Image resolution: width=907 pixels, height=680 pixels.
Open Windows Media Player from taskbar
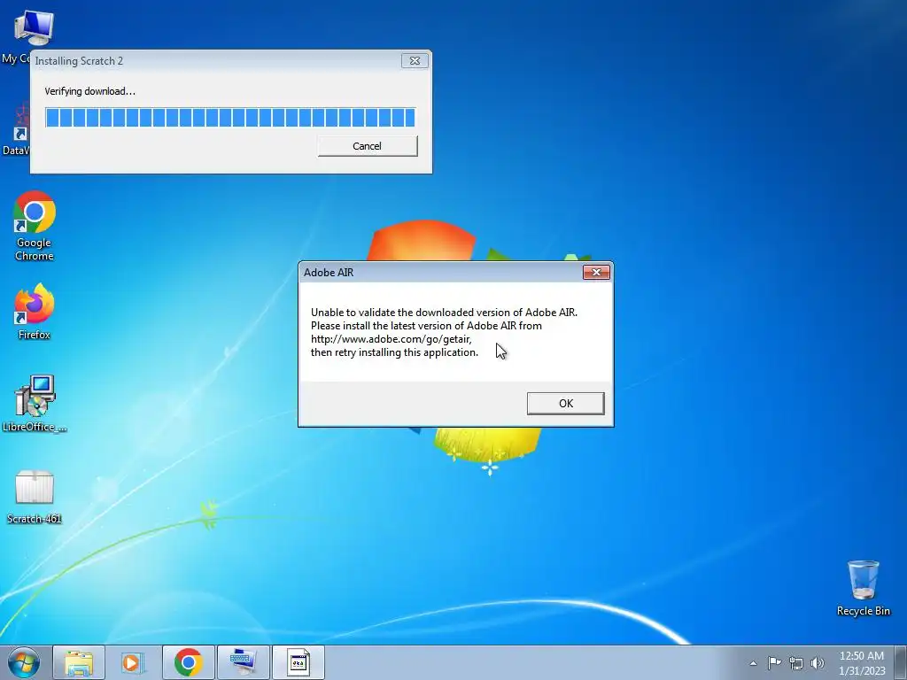(x=133, y=662)
